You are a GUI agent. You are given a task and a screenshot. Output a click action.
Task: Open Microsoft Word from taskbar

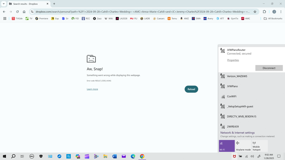click(114, 156)
